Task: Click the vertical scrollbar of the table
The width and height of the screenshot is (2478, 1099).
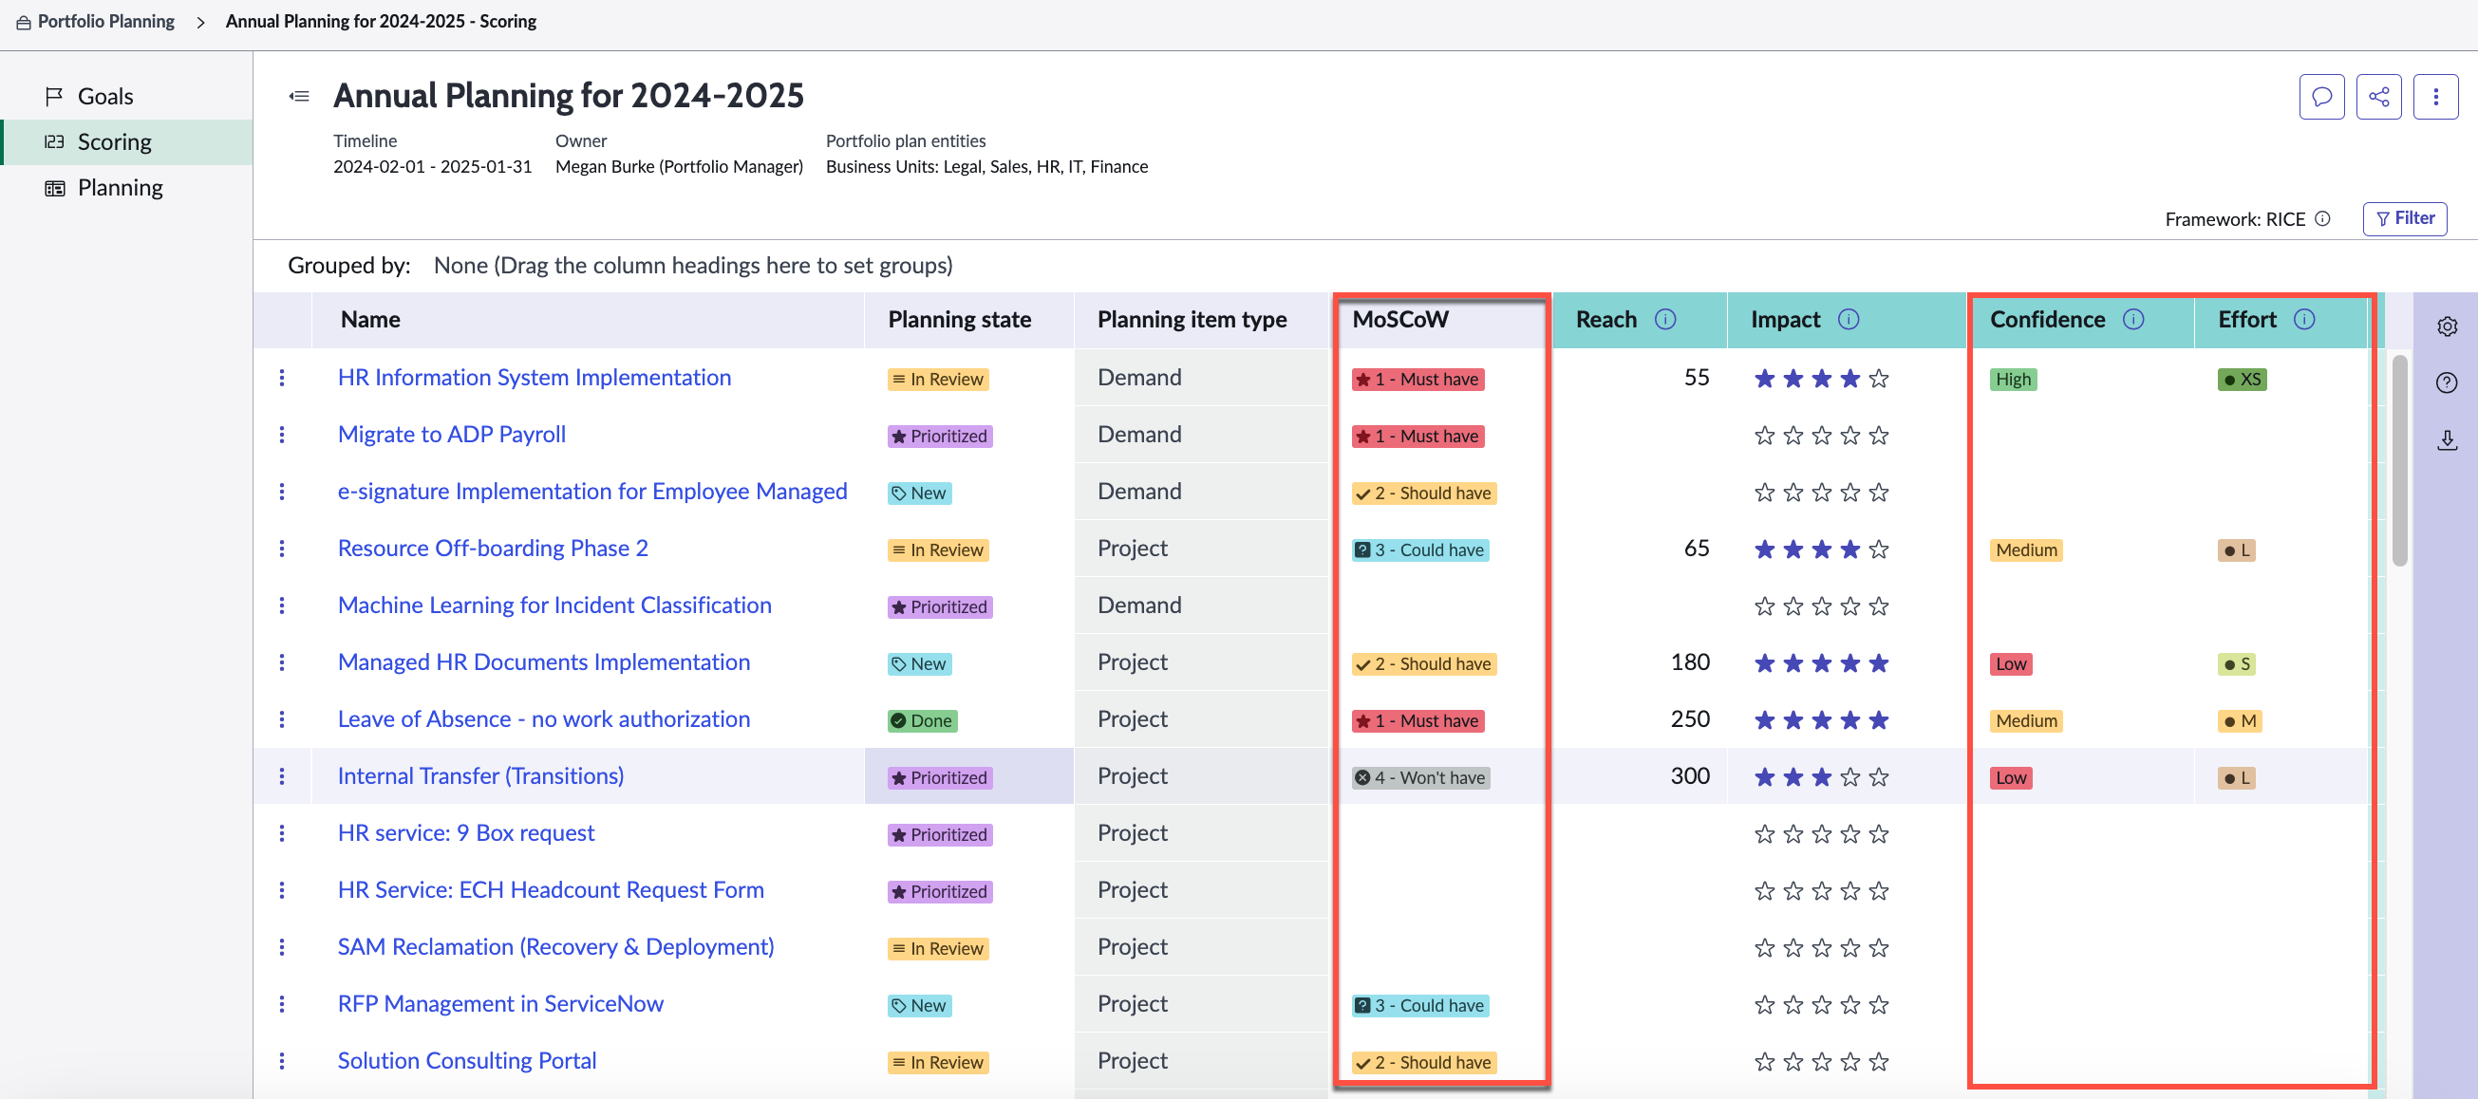Action: 2399,461
